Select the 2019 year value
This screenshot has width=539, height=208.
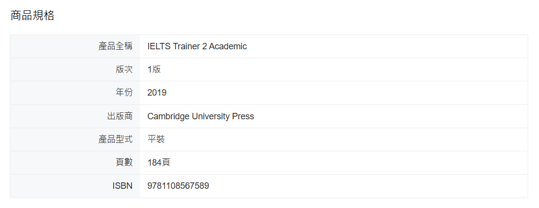[157, 93]
